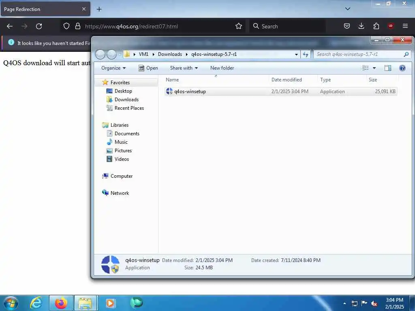
Task: Click Firefox back arrow button
Action: [10, 26]
